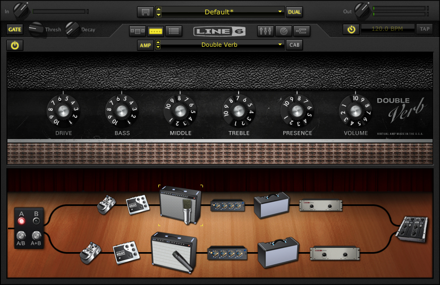Step to the next preset with arrow
The width and height of the screenshot is (440, 285).
click(158, 15)
